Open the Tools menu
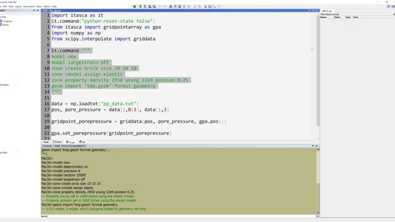The image size is (395, 222). (x=11, y=7)
